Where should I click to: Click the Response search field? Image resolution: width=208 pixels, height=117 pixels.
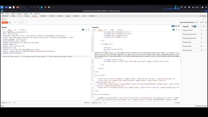point(137,103)
